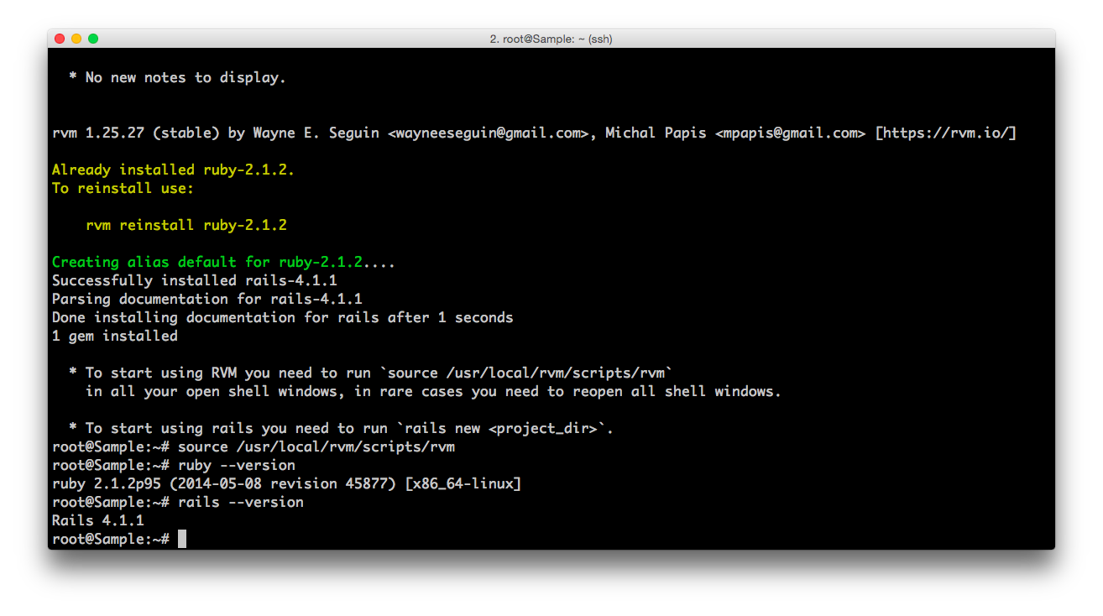Click the 'To start using RVM' instruction line

pyautogui.click(x=371, y=373)
